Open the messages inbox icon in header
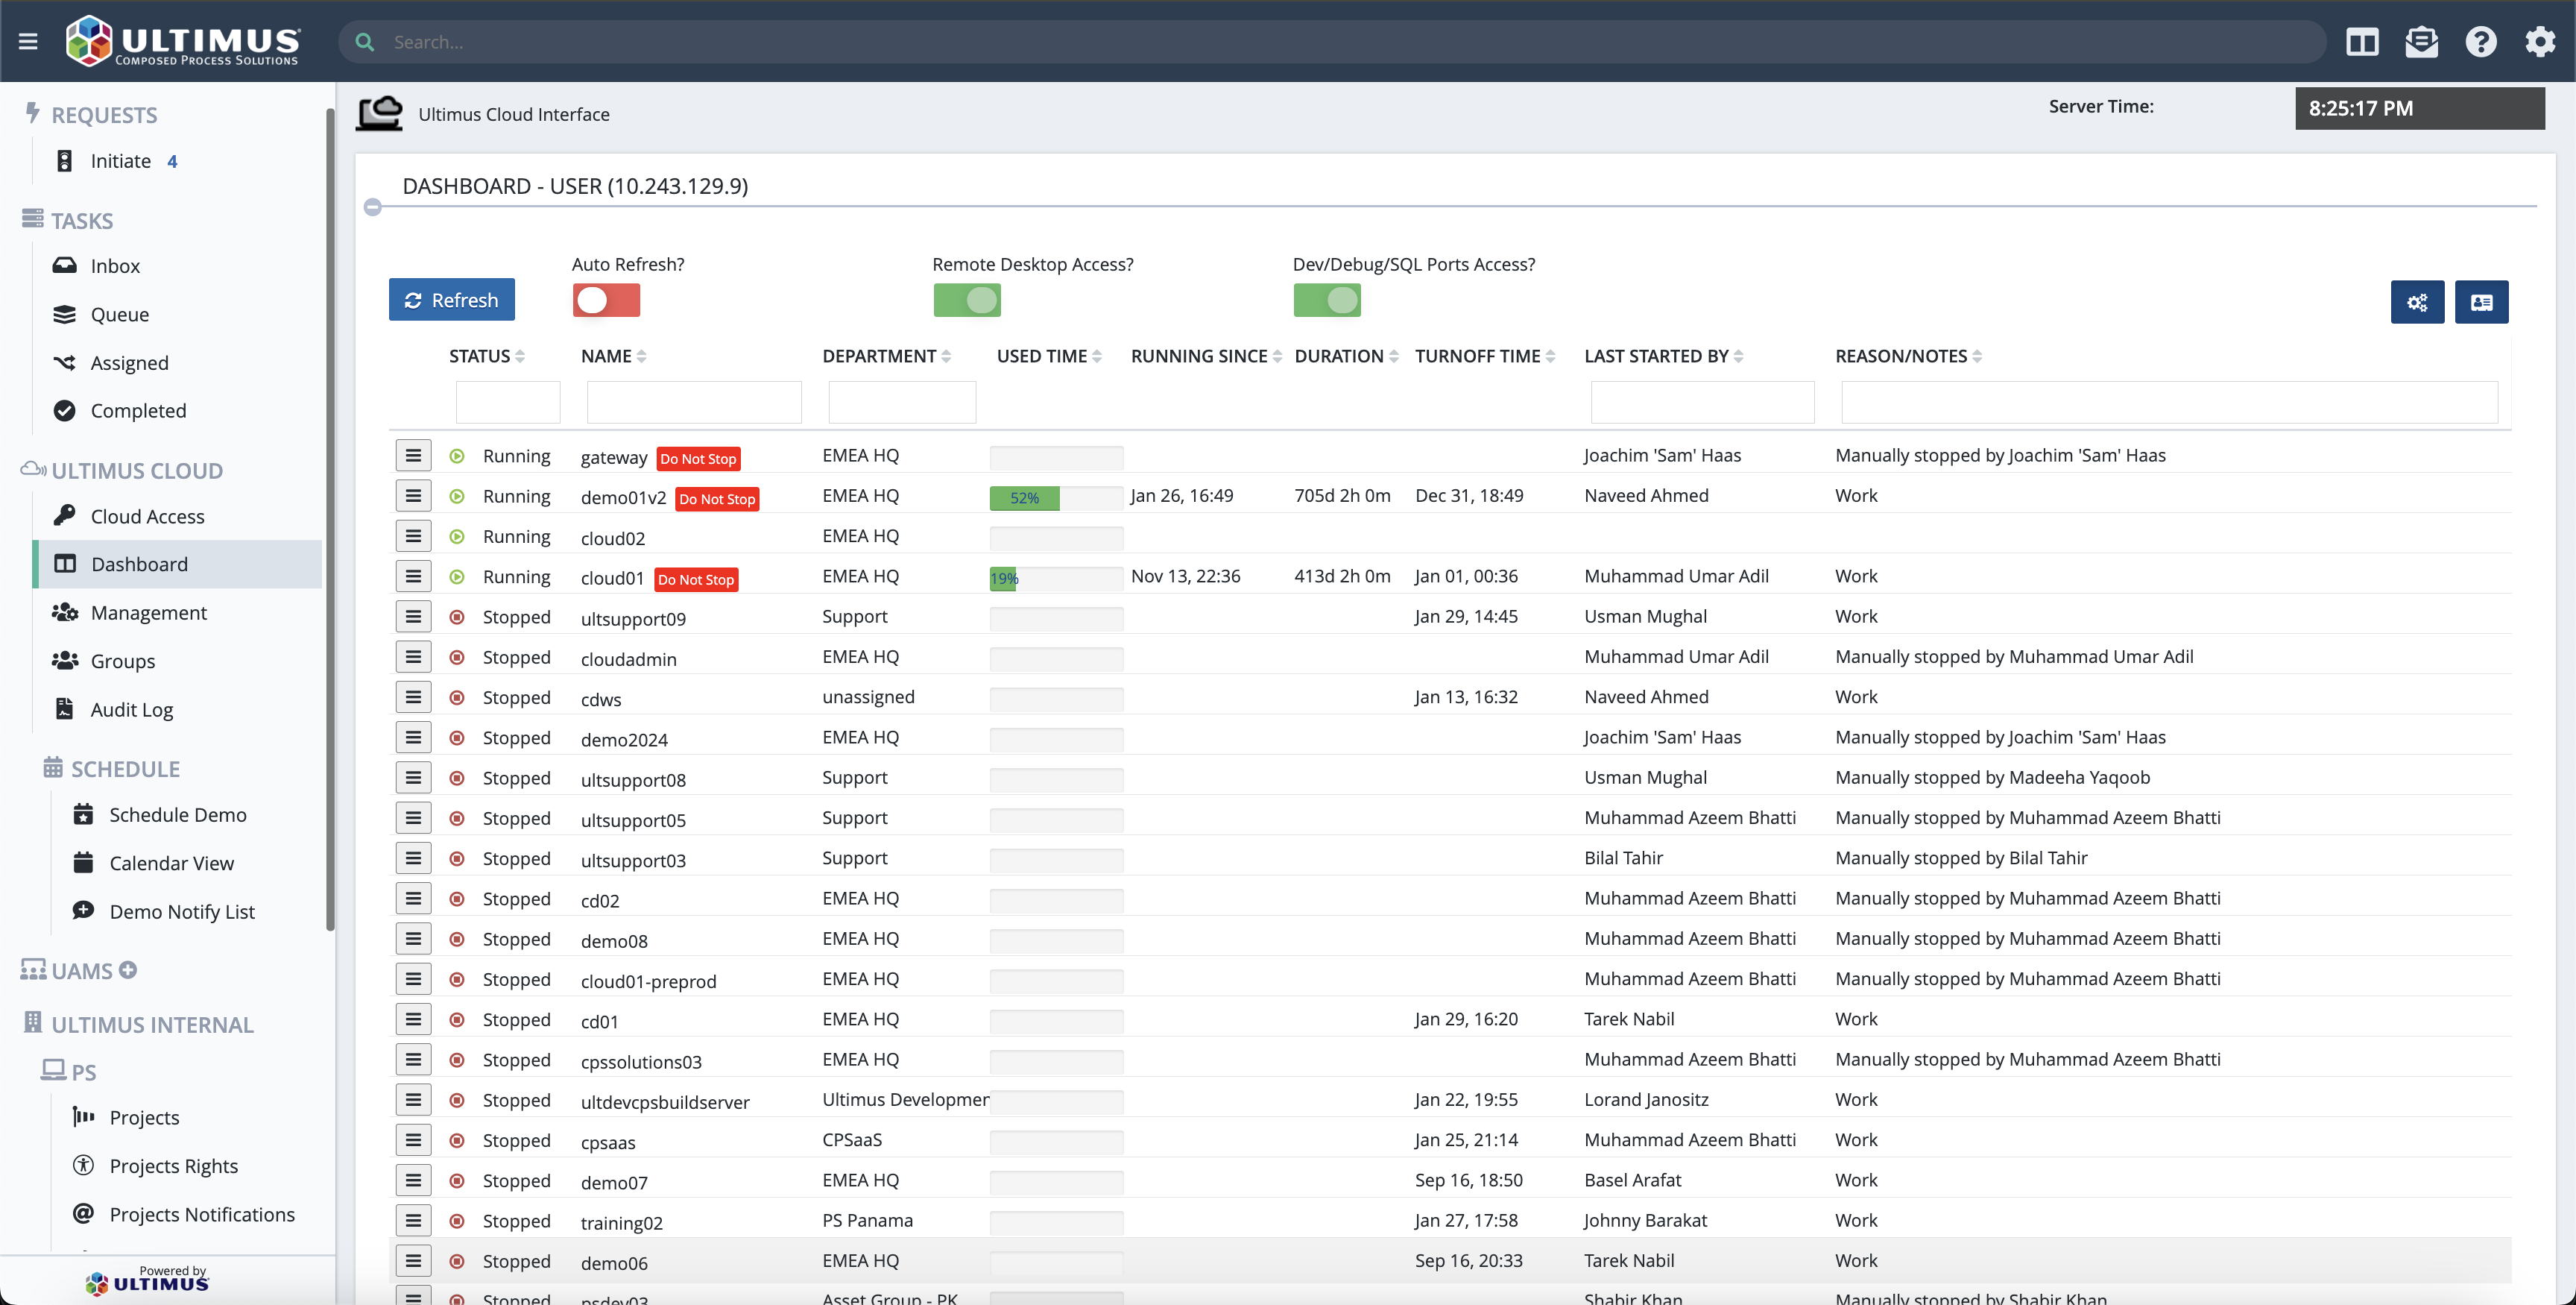The height and width of the screenshot is (1305, 2576). pyautogui.click(x=2421, y=42)
